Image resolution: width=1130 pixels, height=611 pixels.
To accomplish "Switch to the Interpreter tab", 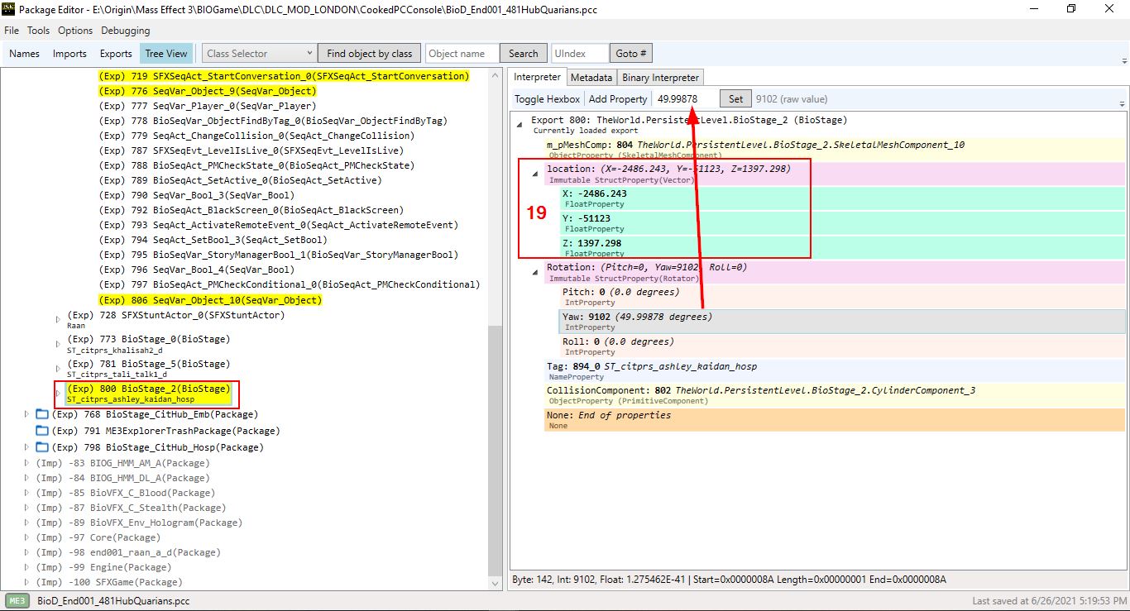I will (x=537, y=78).
